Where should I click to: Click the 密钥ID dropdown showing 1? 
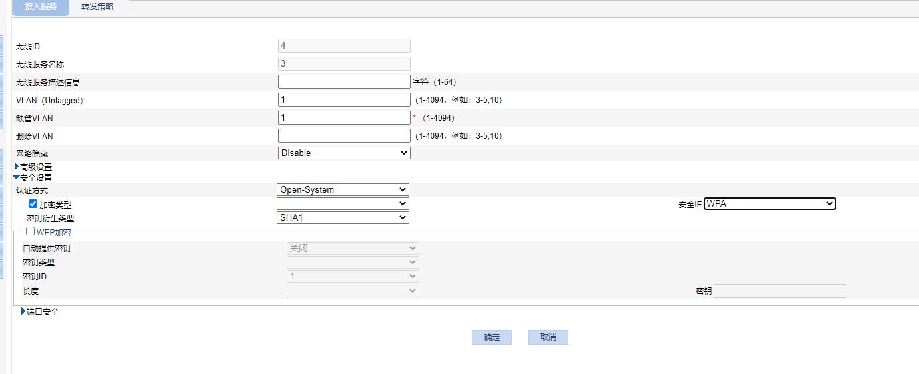[x=353, y=276]
